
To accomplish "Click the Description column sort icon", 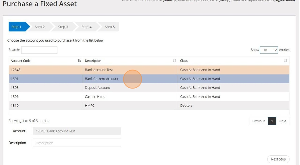I will 174,61.
